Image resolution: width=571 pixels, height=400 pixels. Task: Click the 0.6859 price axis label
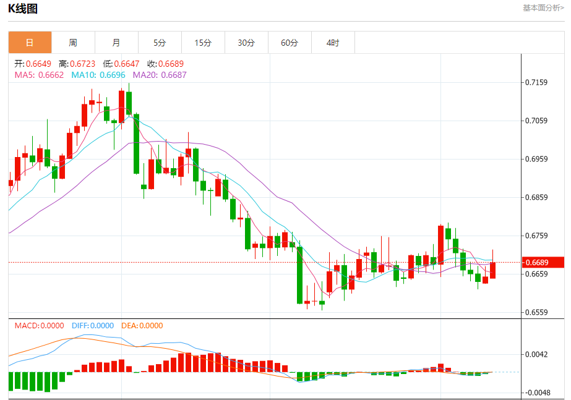click(x=536, y=197)
